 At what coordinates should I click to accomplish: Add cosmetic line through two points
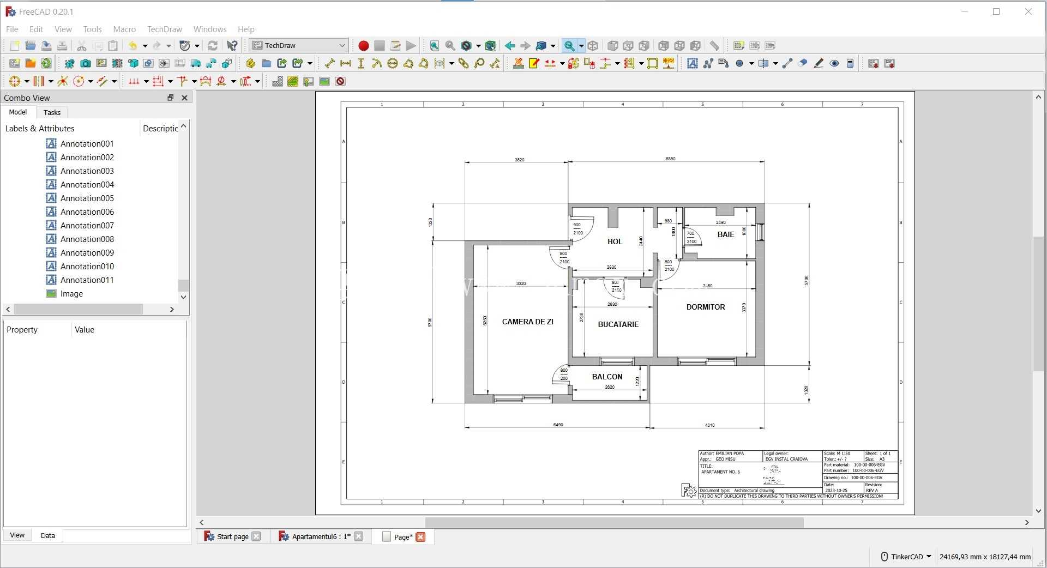tap(787, 63)
